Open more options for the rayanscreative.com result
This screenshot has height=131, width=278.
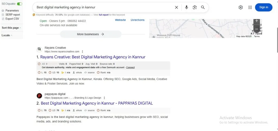82,52
